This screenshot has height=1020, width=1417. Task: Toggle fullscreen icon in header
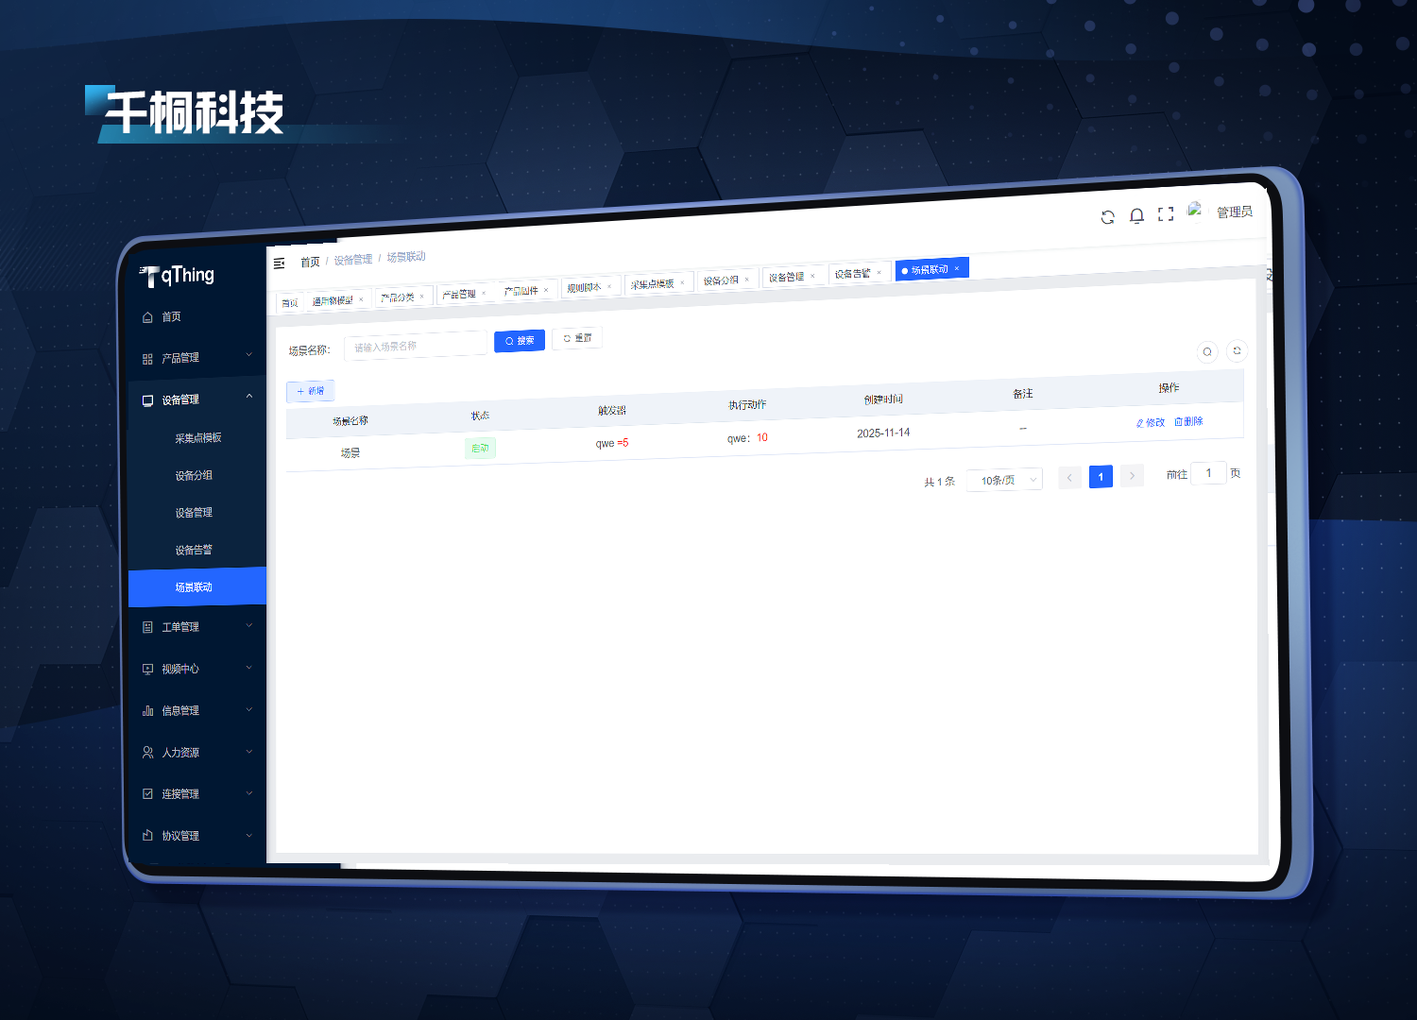click(1166, 214)
